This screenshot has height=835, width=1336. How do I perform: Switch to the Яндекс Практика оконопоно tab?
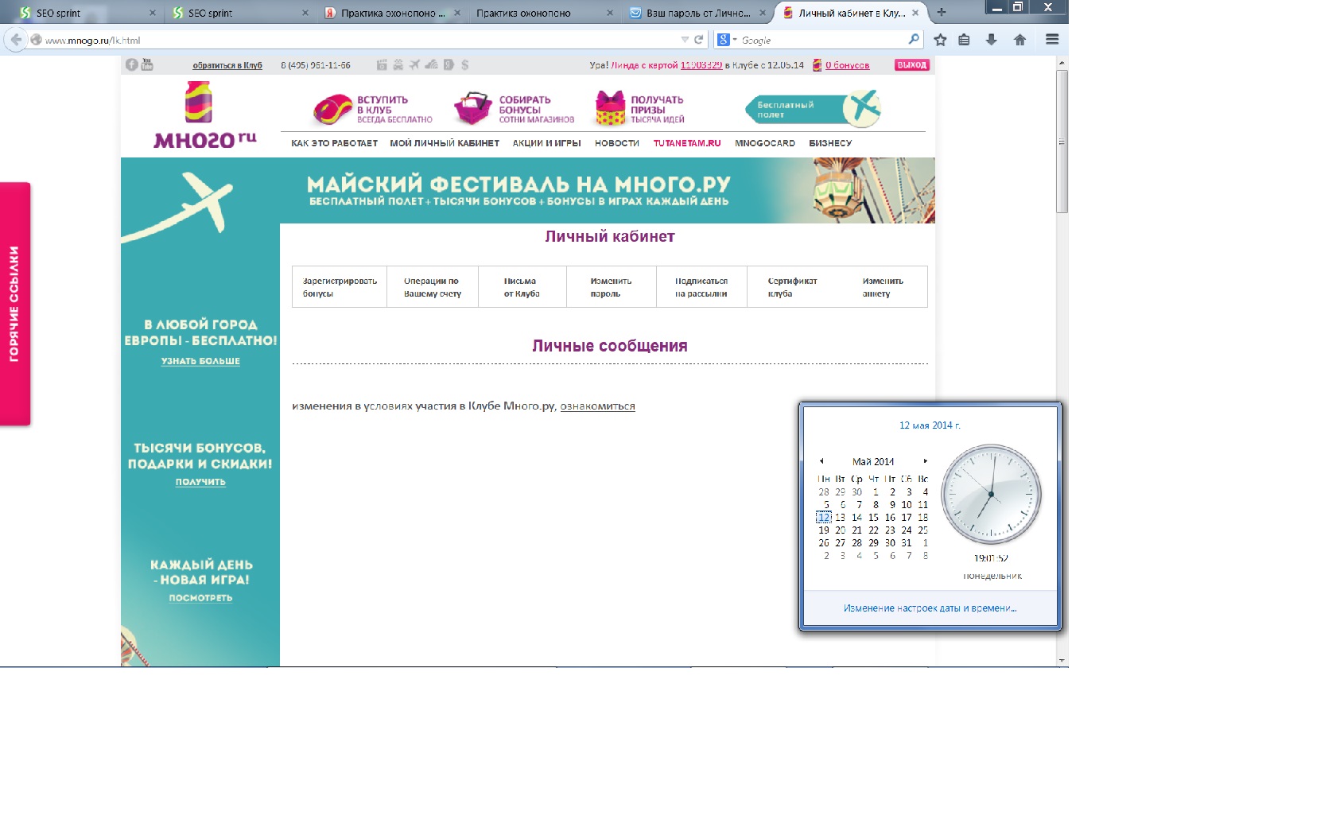[x=392, y=13]
